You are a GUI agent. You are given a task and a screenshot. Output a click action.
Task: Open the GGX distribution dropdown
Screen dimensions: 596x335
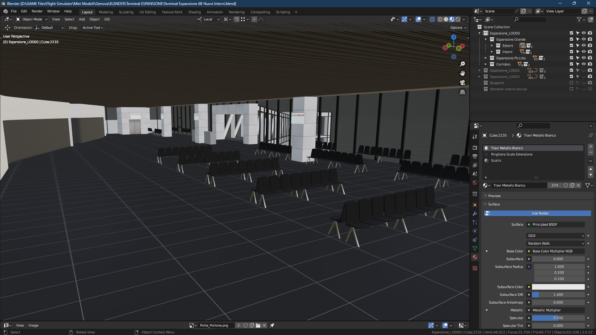(x=555, y=236)
